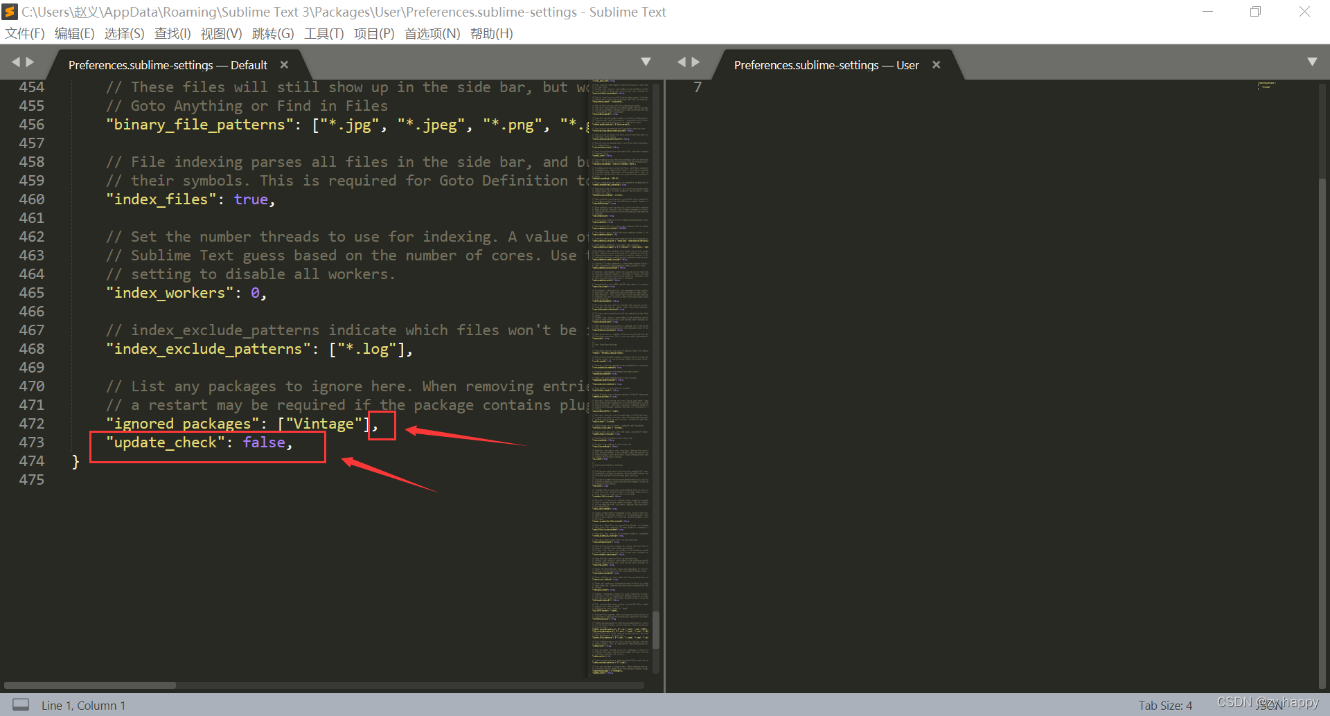Click the right pane vertical scrollbar
The image size is (1330, 716).
point(1322,435)
